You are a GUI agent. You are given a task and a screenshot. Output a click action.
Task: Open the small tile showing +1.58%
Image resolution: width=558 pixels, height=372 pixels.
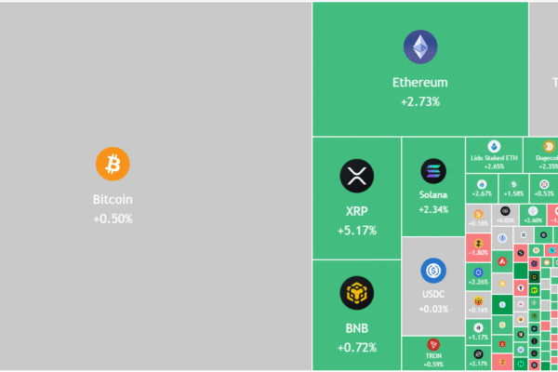pyautogui.click(x=512, y=189)
